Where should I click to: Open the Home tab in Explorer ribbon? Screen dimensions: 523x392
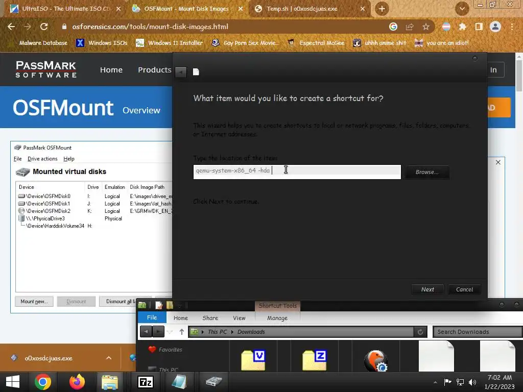pyautogui.click(x=180, y=318)
